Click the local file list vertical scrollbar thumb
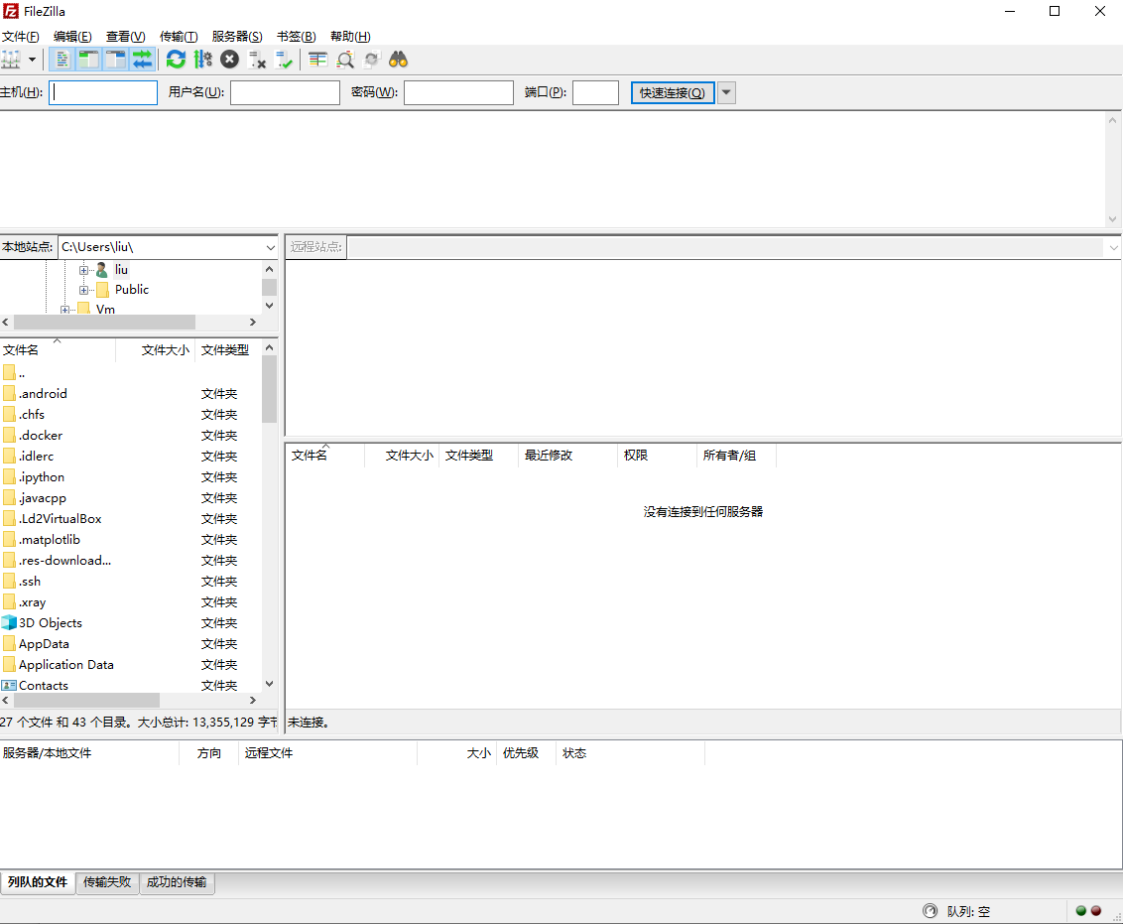 [269, 389]
